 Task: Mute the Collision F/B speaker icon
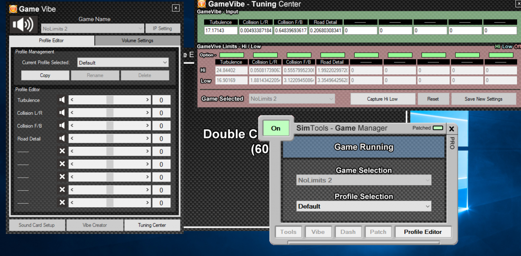point(62,126)
